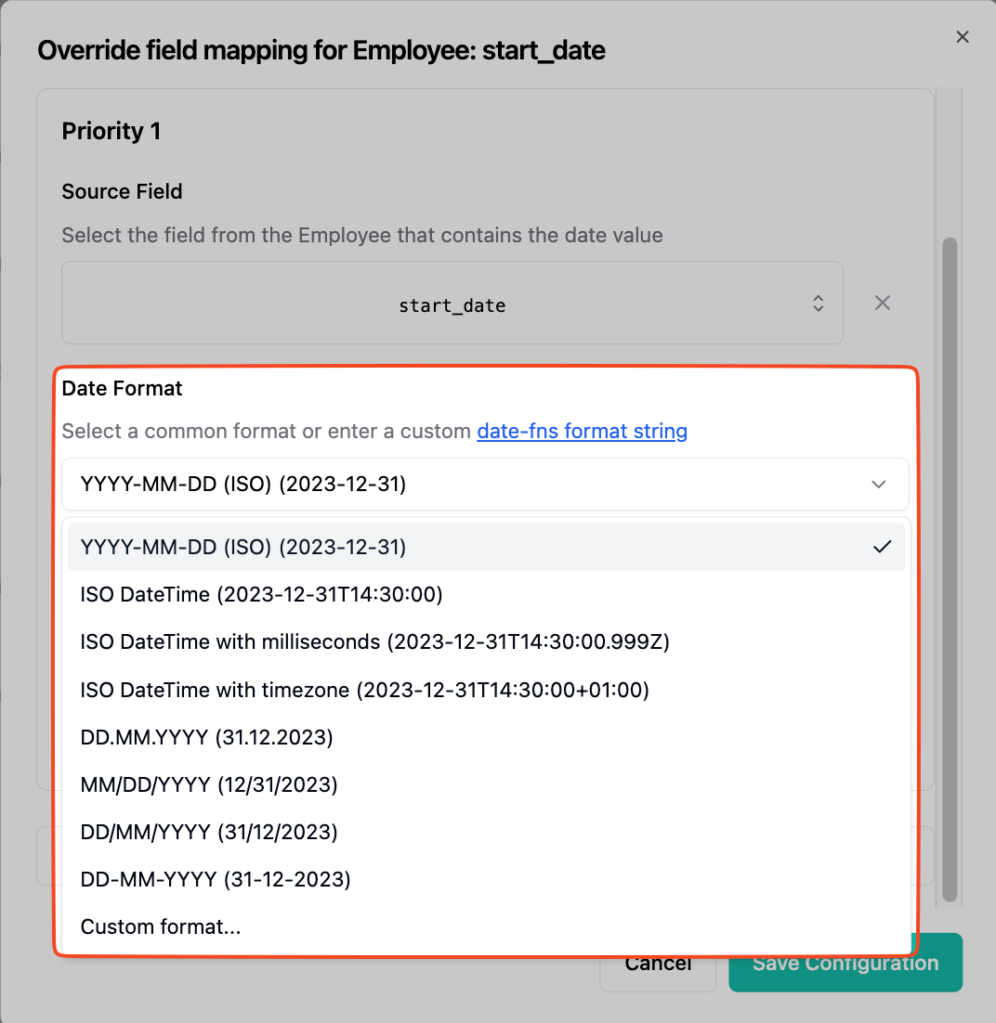Select DD/MM/YYYY (31/12/2023) format
This screenshot has height=1023, width=996.
486,832
